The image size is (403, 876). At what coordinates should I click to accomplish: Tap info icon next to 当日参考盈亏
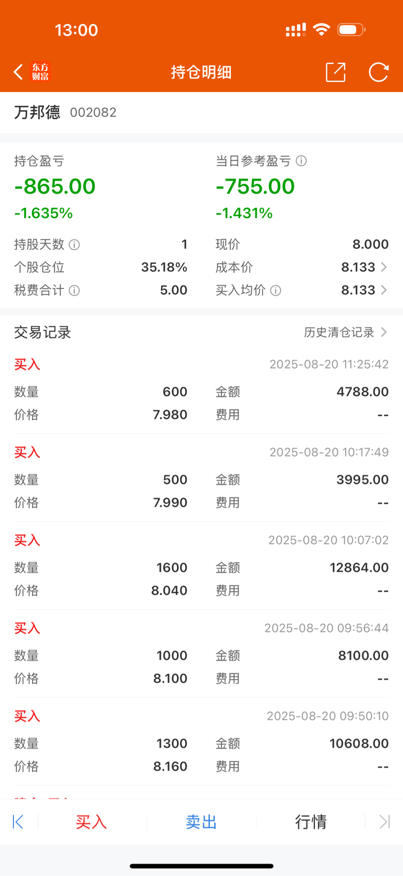pyautogui.click(x=301, y=161)
